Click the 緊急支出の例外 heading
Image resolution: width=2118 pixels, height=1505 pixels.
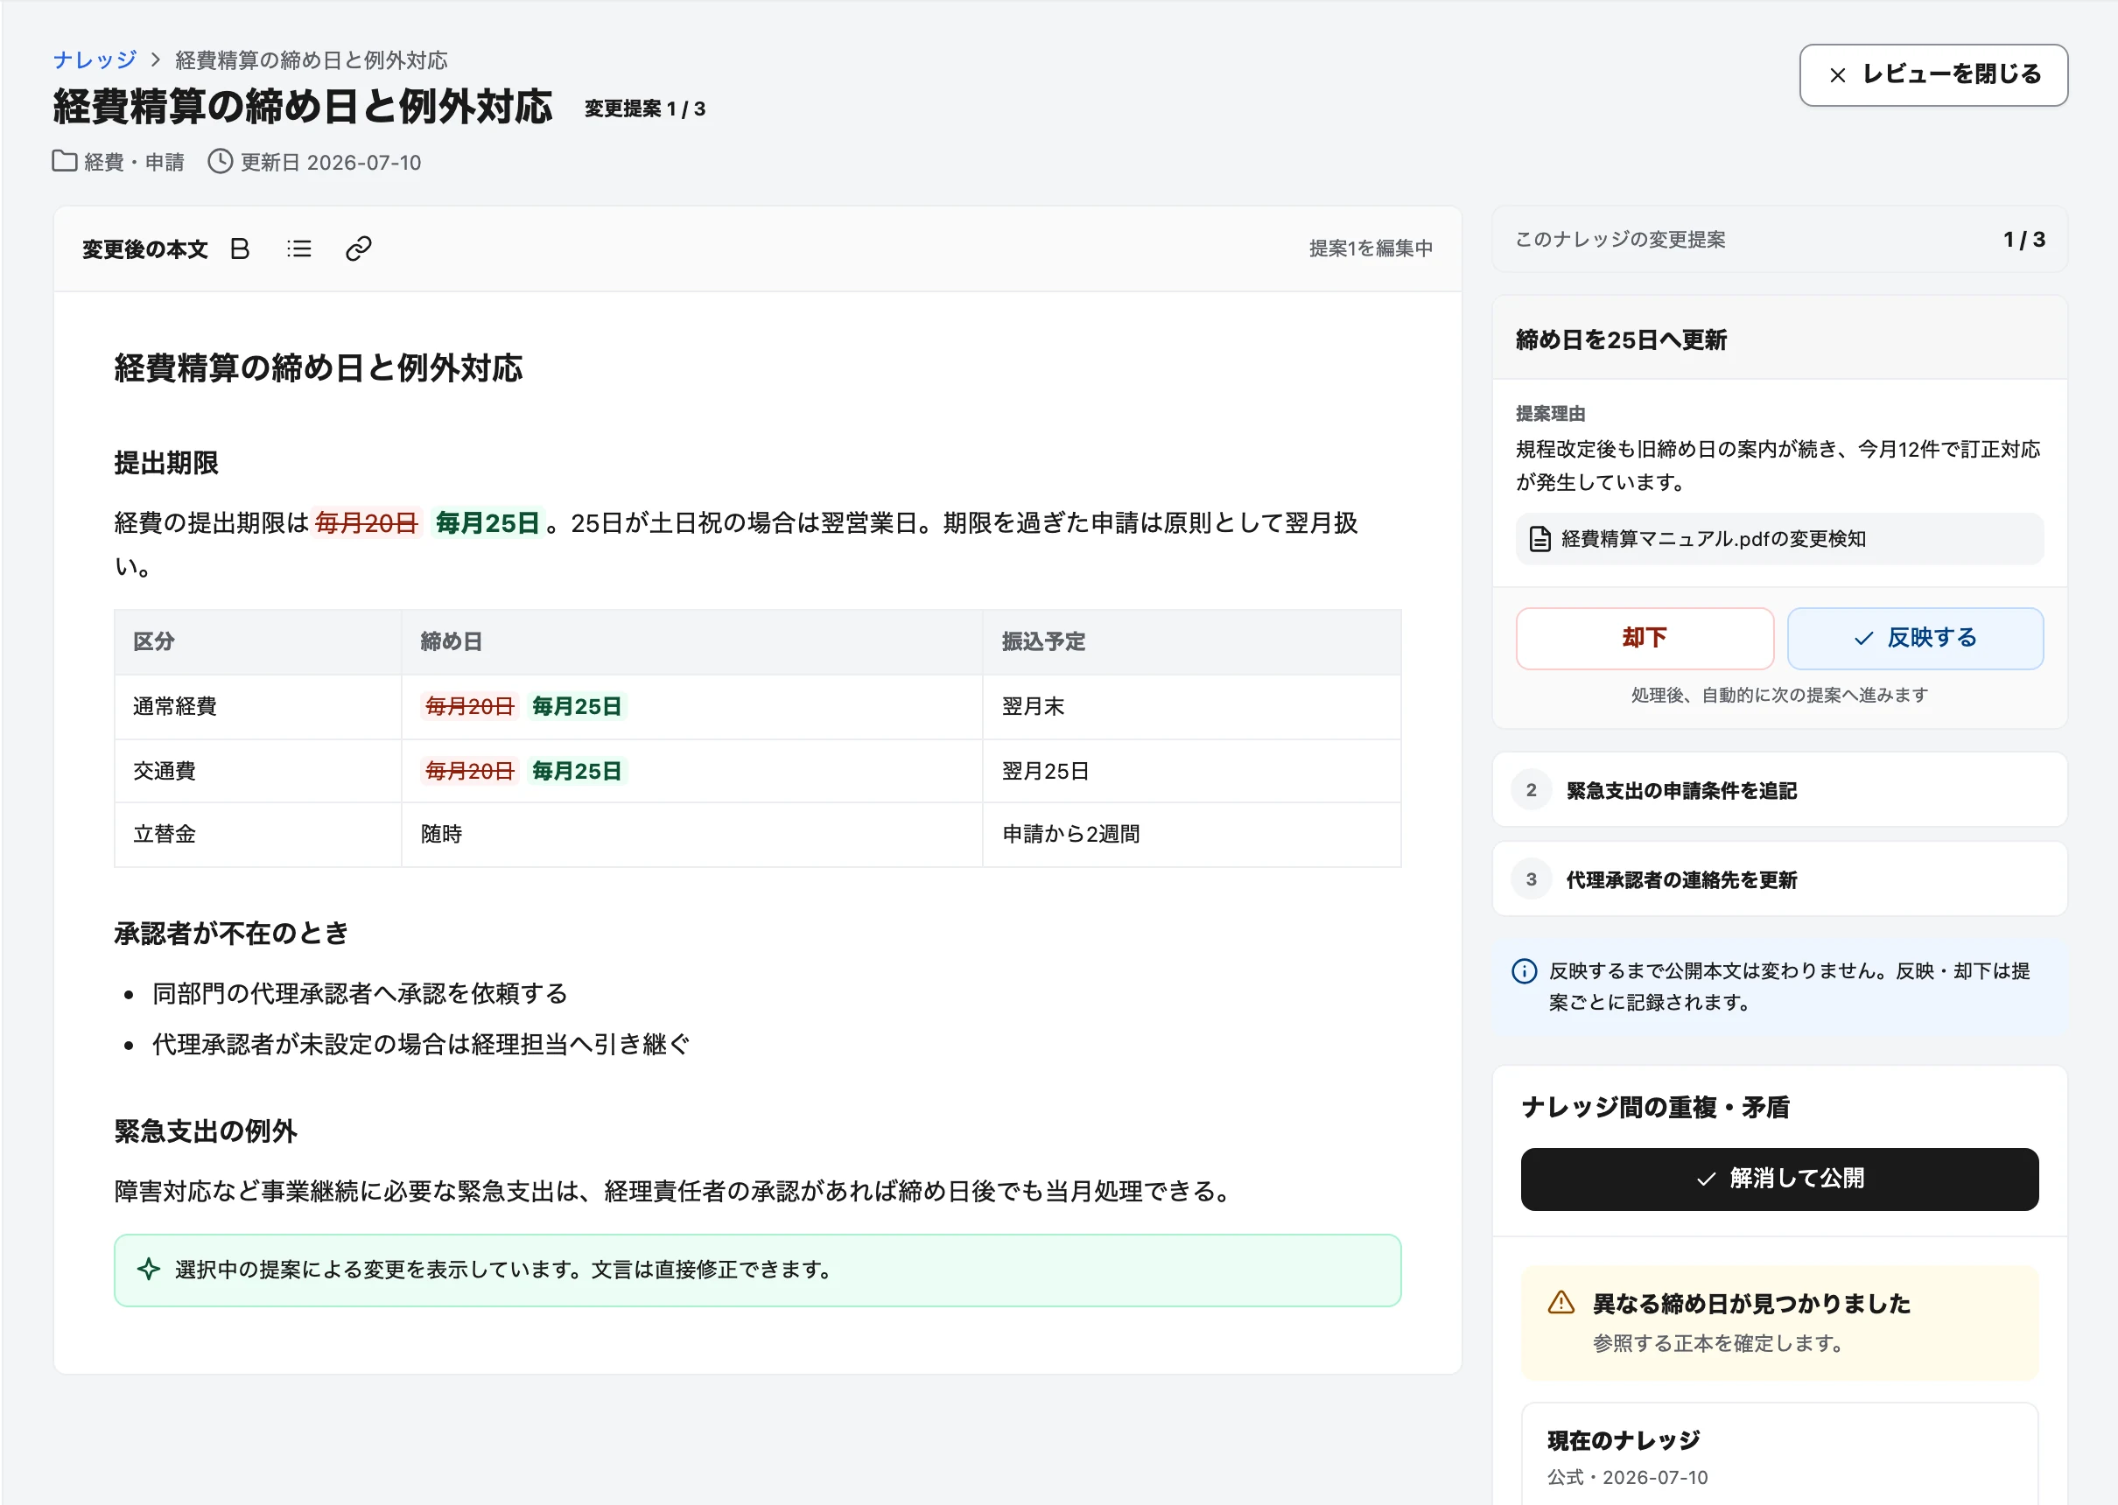[x=205, y=1130]
